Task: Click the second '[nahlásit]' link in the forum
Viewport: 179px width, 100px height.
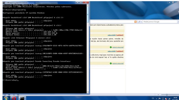Action: coord(120,51)
